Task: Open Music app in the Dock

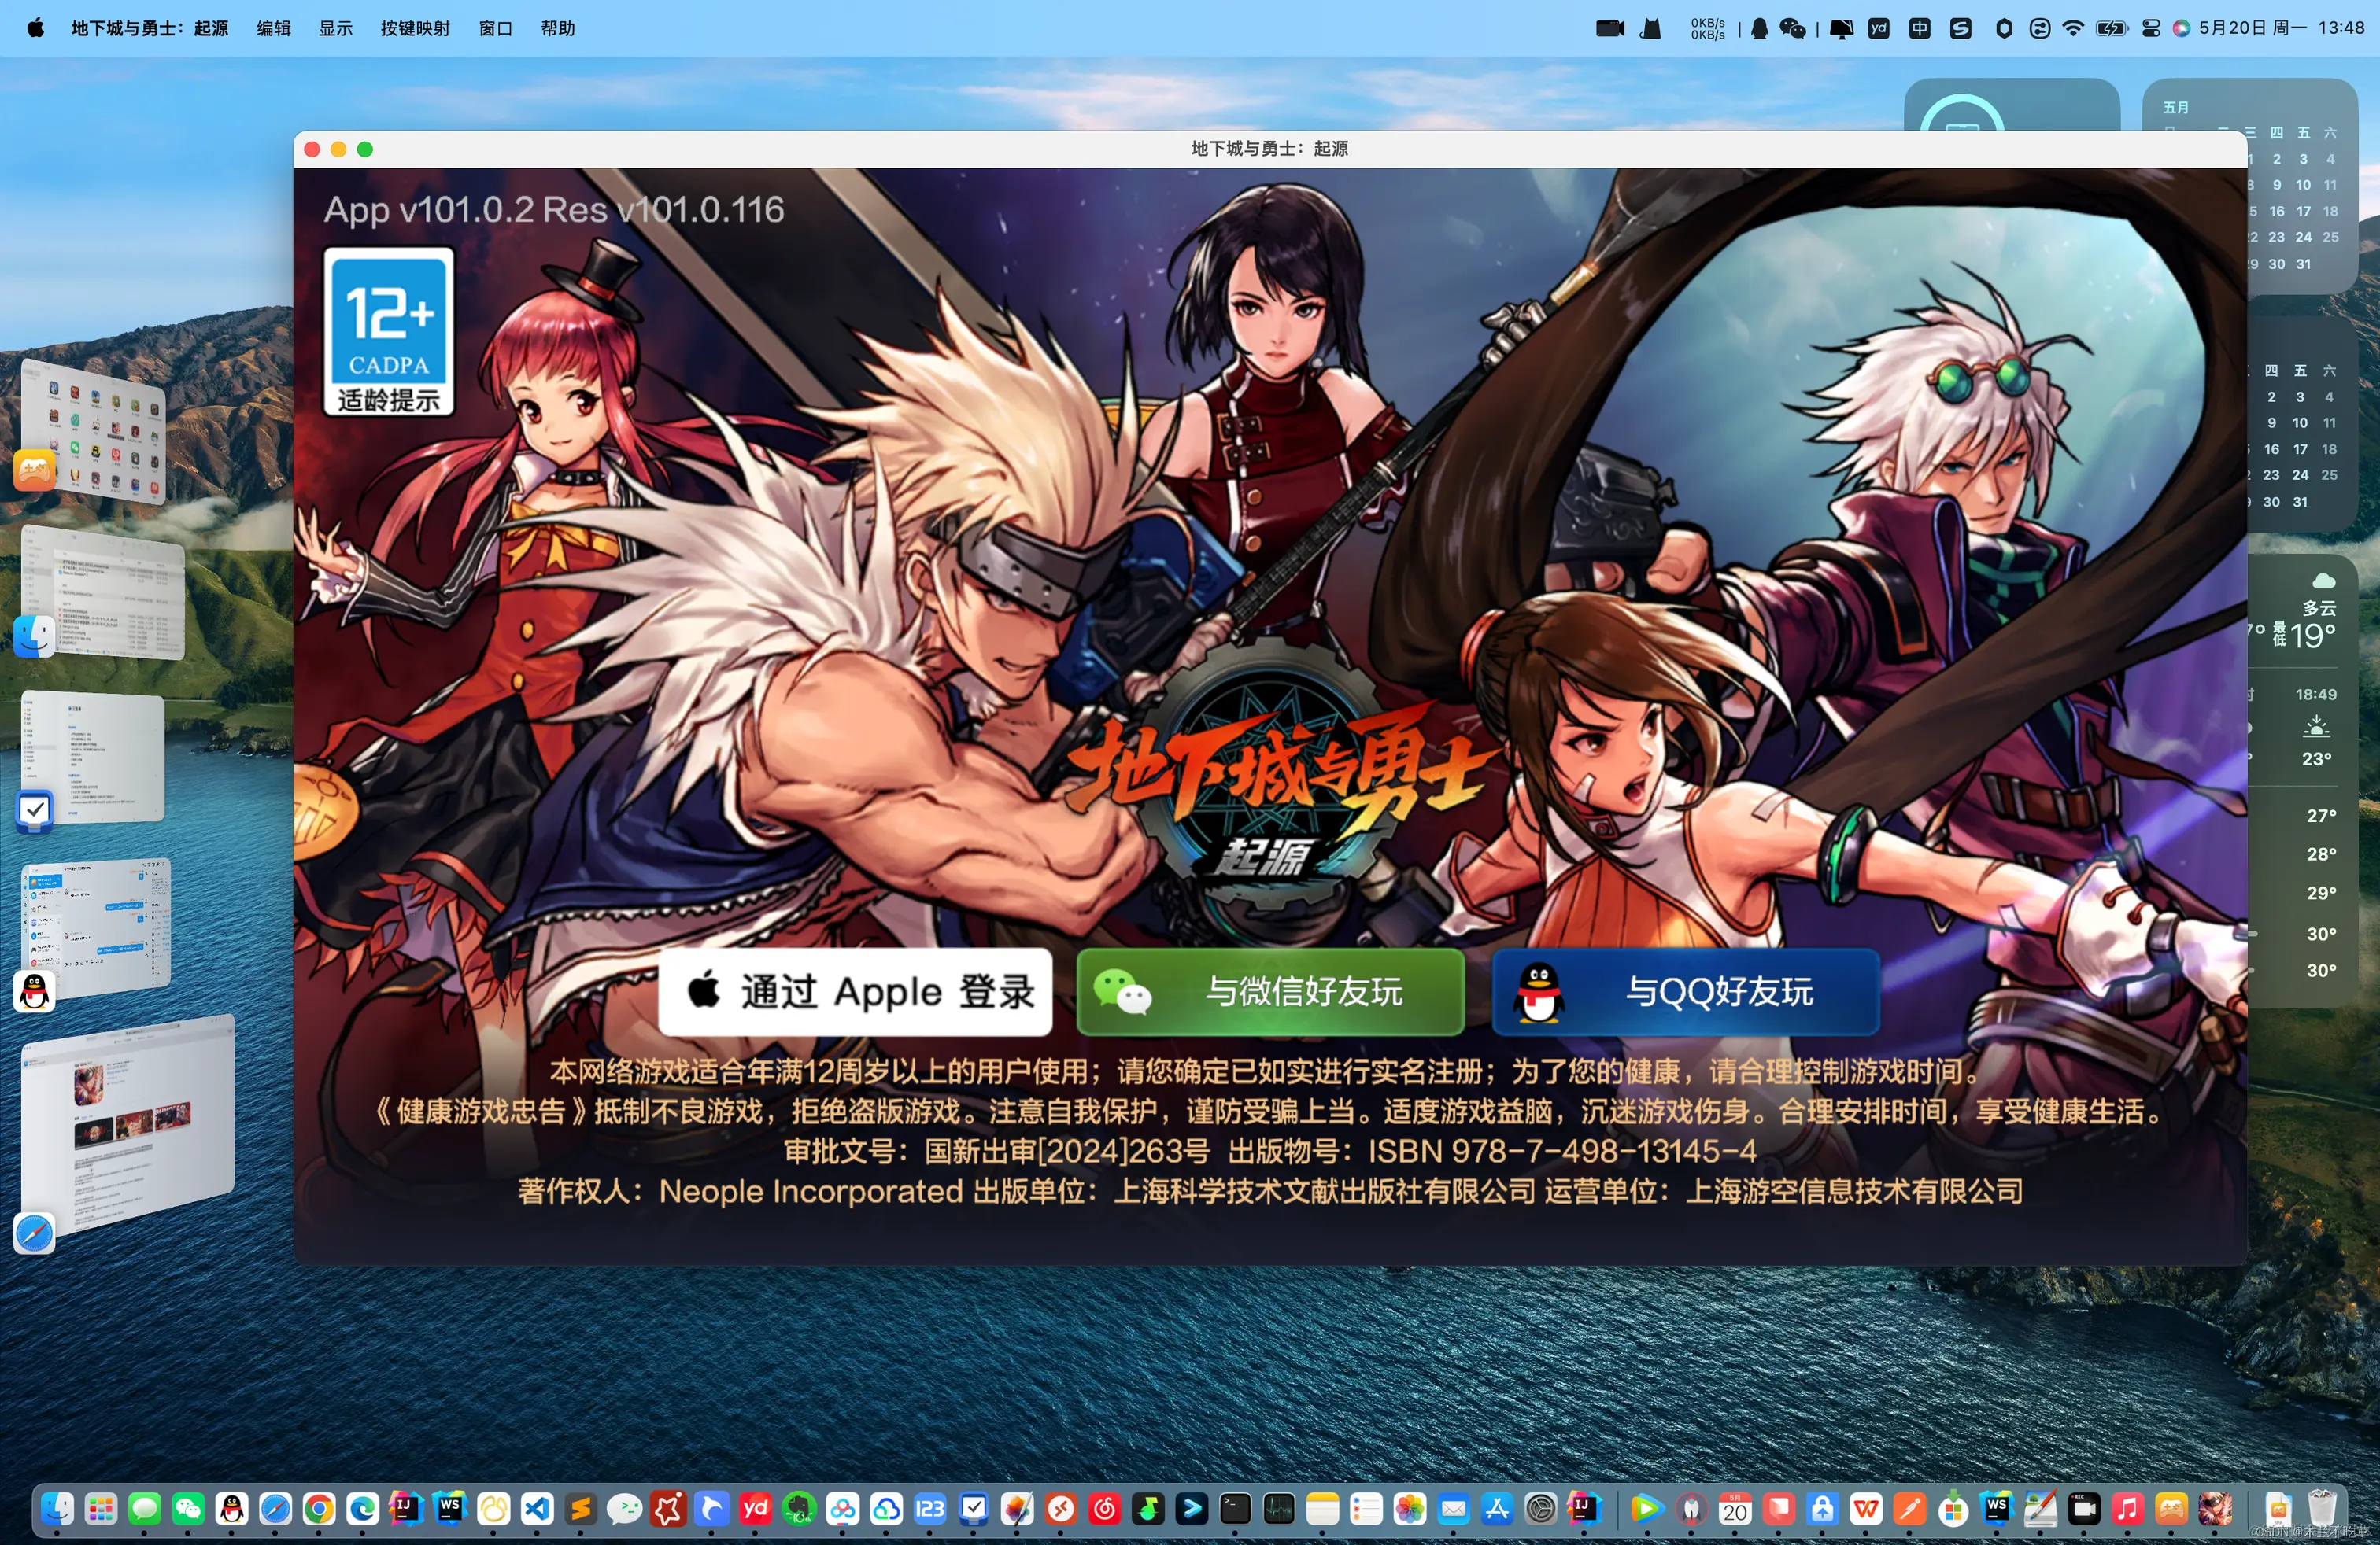Action: tap(2127, 1508)
